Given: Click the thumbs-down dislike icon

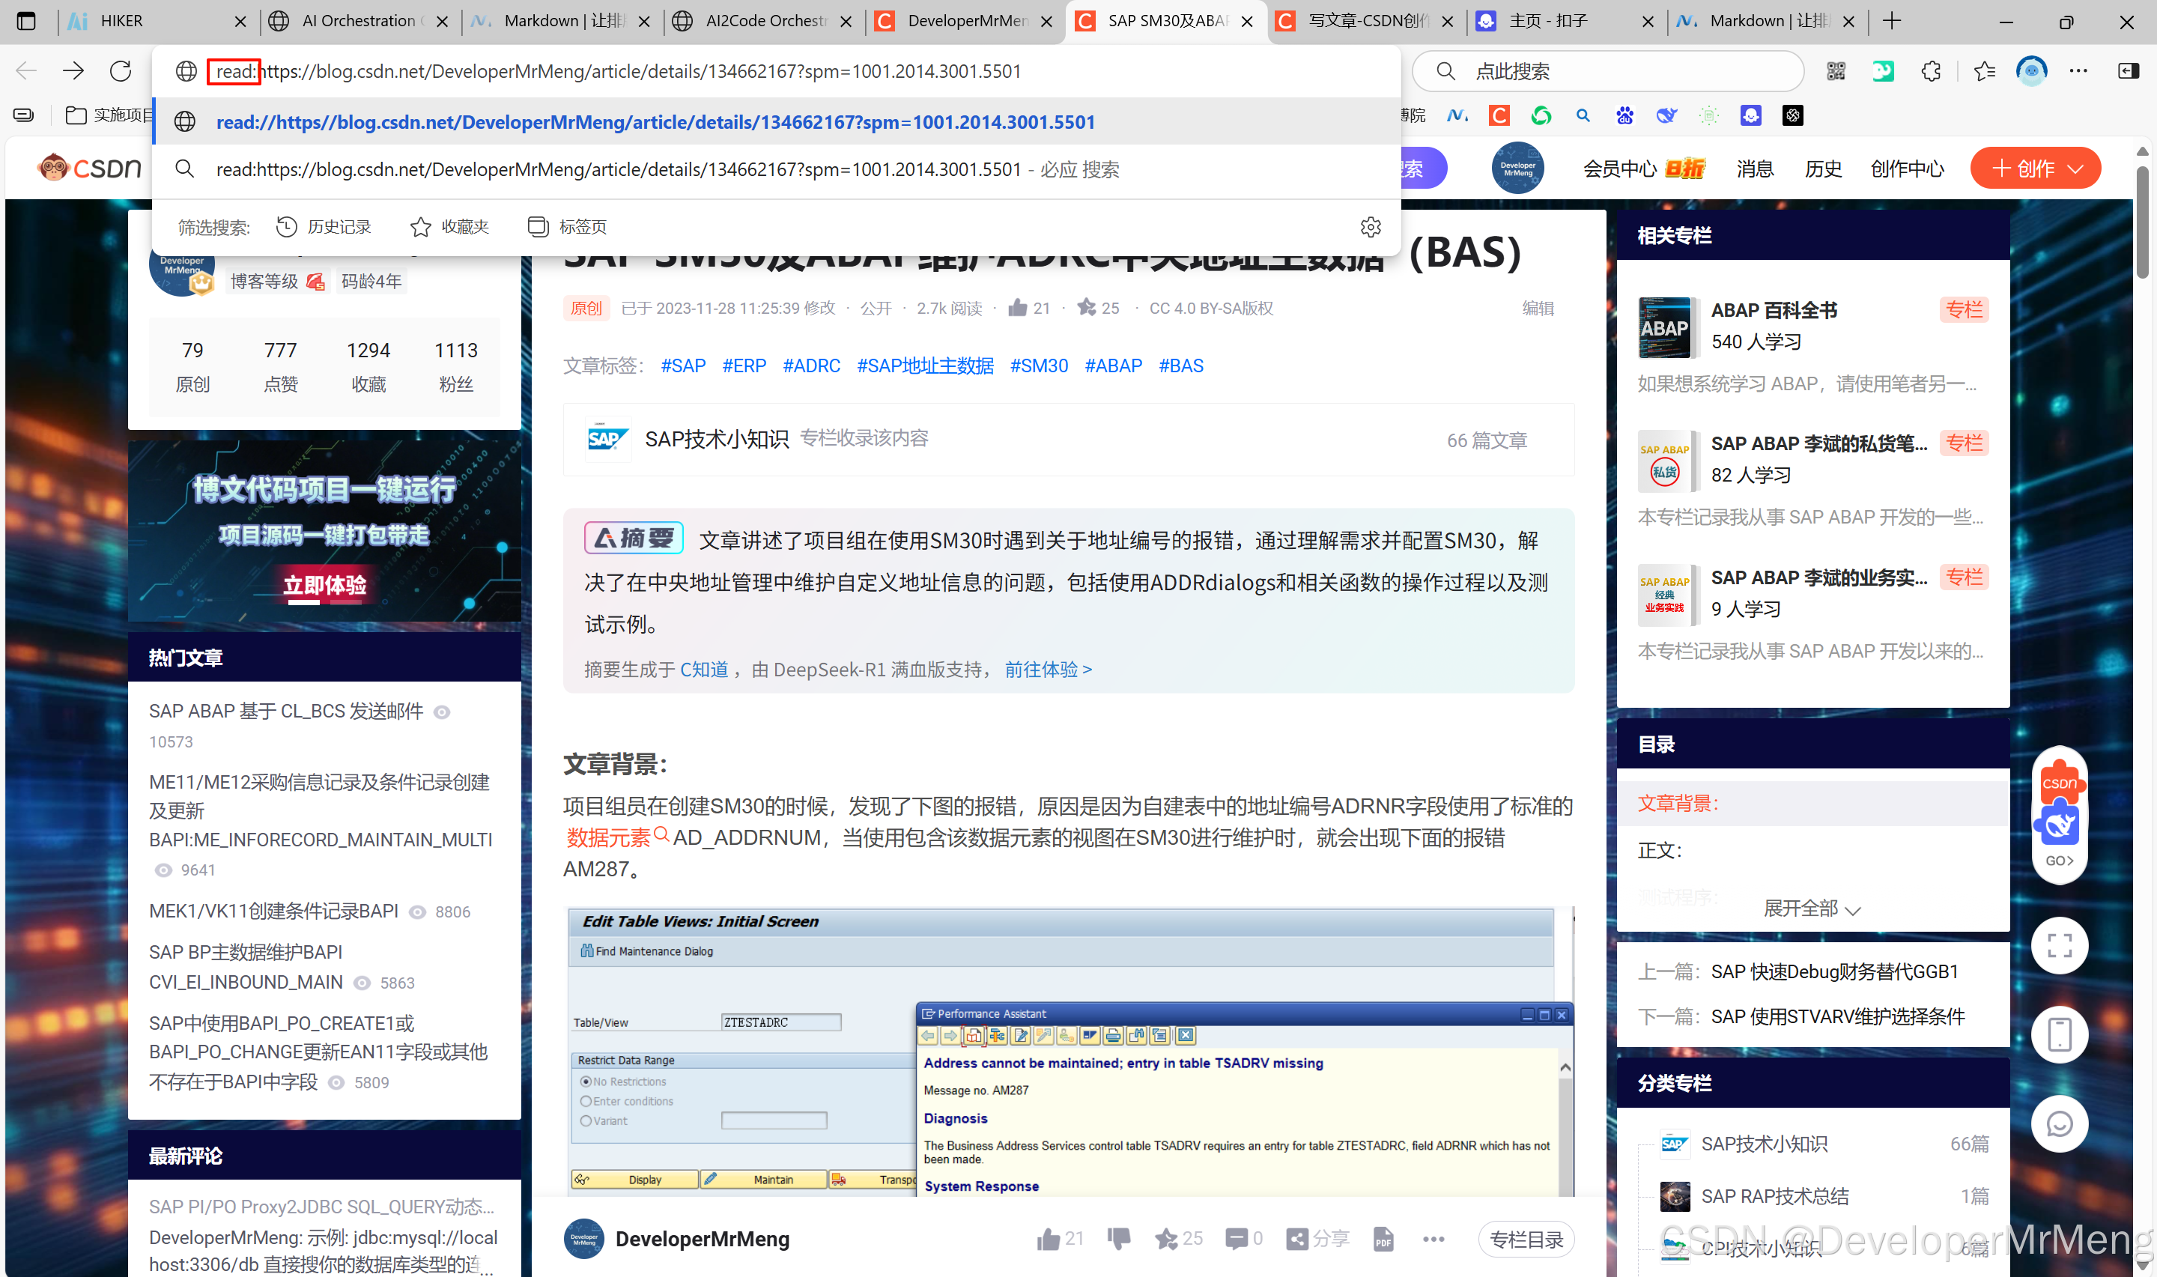Looking at the screenshot, I should click(1118, 1239).
